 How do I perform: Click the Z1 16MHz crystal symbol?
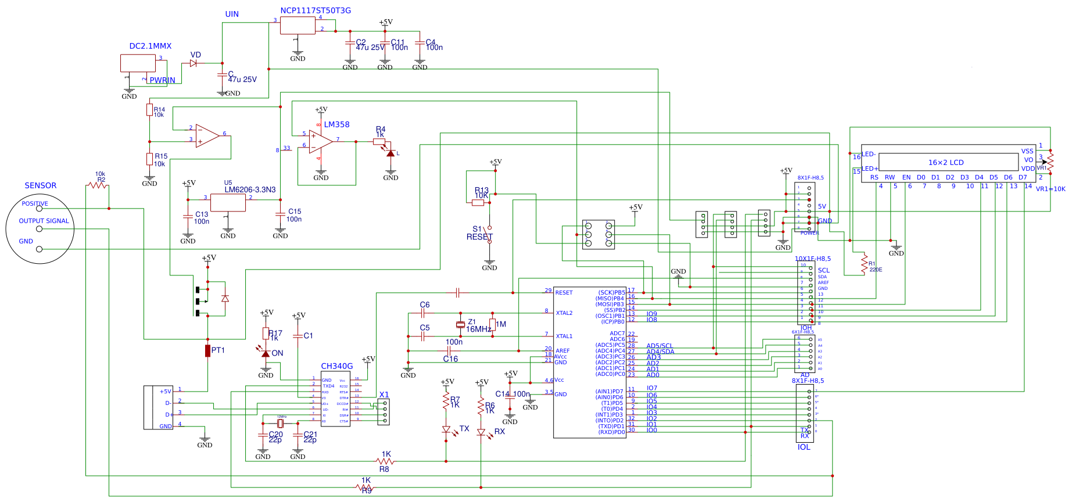[460, 324]
